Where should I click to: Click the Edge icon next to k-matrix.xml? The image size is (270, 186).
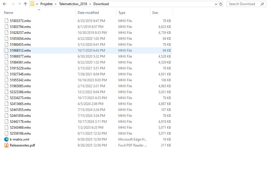click(x=6, y=139)
